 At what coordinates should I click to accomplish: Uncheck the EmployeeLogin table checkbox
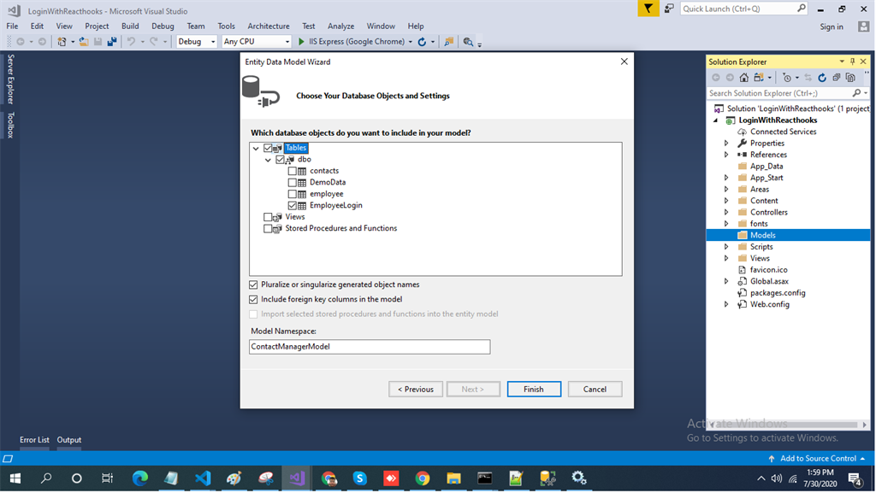293,205
